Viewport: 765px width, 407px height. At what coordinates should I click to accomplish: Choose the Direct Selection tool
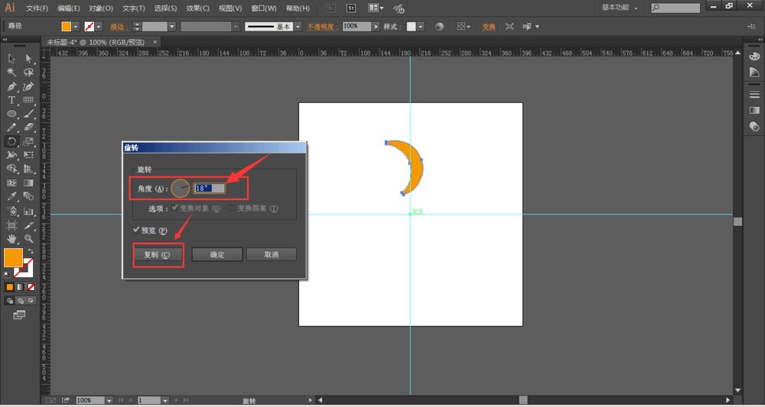click(x=29, y=59)
